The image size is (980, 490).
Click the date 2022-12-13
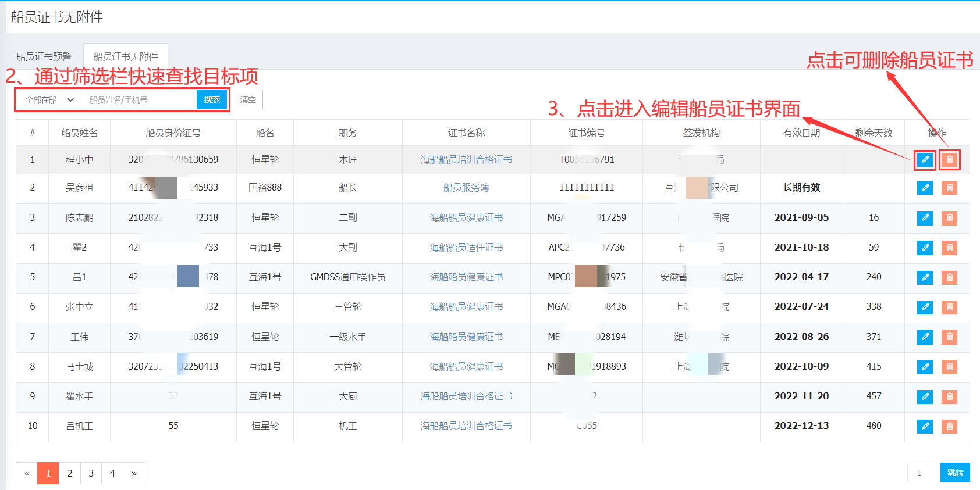(x=801, y=426)
